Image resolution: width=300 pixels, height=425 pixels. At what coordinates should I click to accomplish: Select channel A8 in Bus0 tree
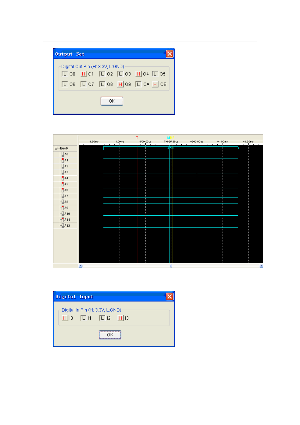coord(66,202)
